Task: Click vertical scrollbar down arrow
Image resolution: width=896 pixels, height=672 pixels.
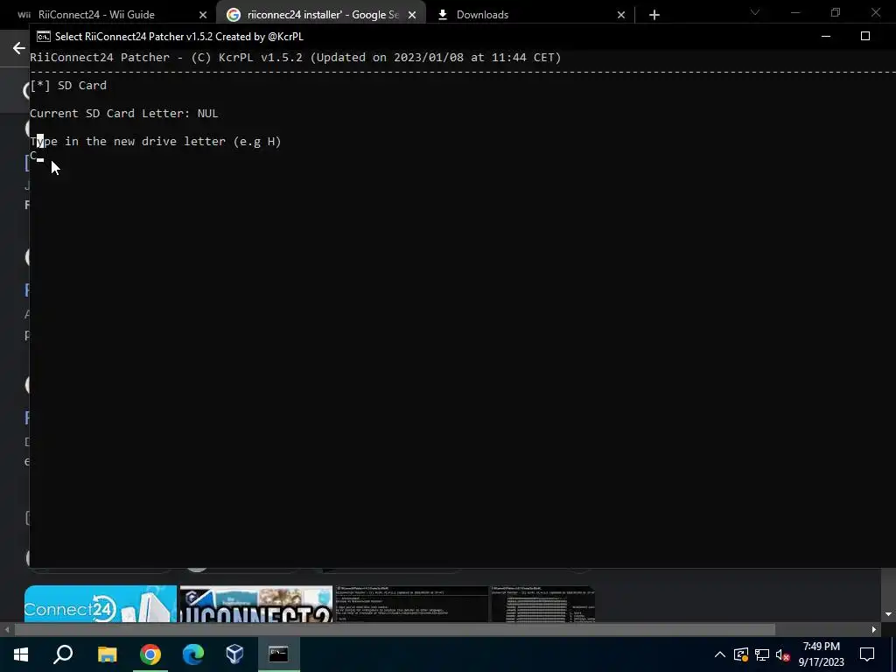Action: [889, 614]
